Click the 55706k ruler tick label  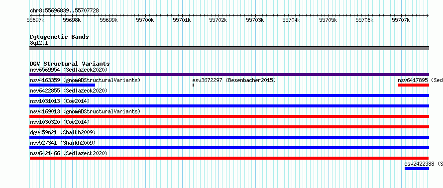(364, 20)
